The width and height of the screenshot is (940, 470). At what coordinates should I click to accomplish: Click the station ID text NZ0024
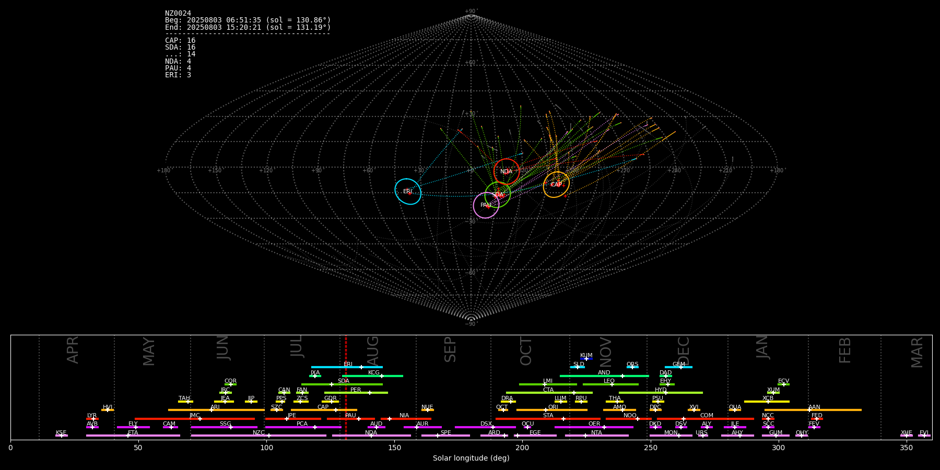point(178,13)
